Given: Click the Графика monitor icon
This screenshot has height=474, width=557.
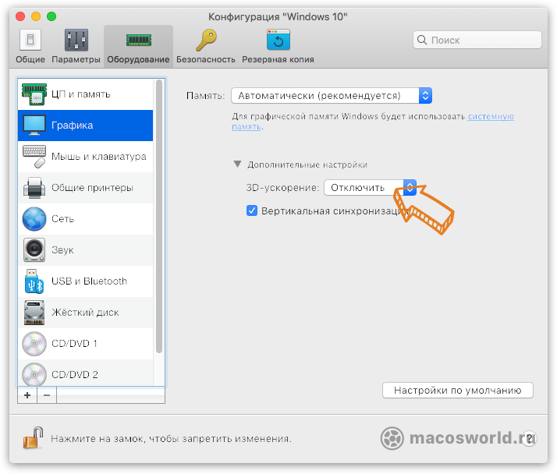Looking at the screenshot, I should coord(34,126).
